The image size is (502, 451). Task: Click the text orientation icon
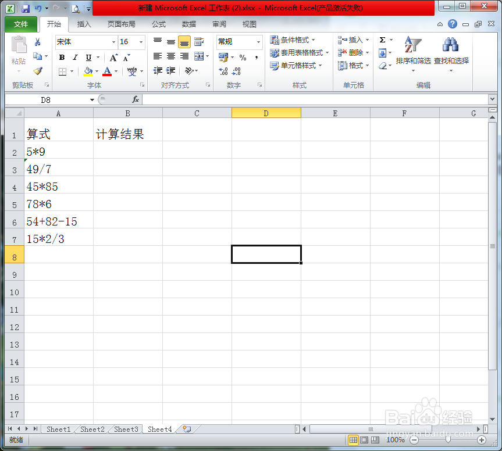(x=189, y=71)
